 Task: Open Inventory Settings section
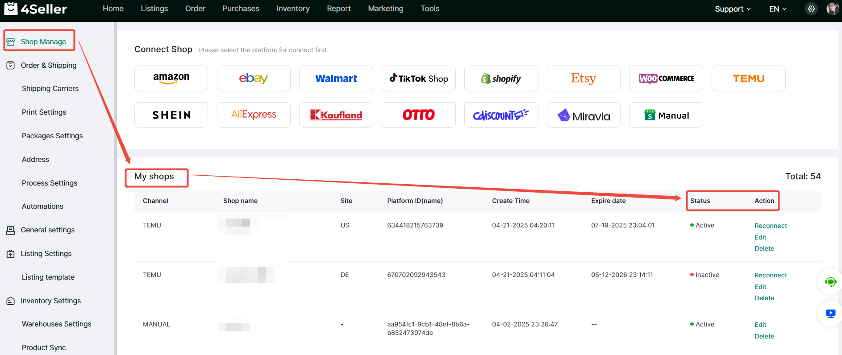[51, 301]
